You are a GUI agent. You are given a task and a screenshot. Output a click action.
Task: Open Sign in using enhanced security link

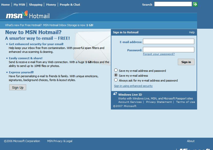point(133,86)
